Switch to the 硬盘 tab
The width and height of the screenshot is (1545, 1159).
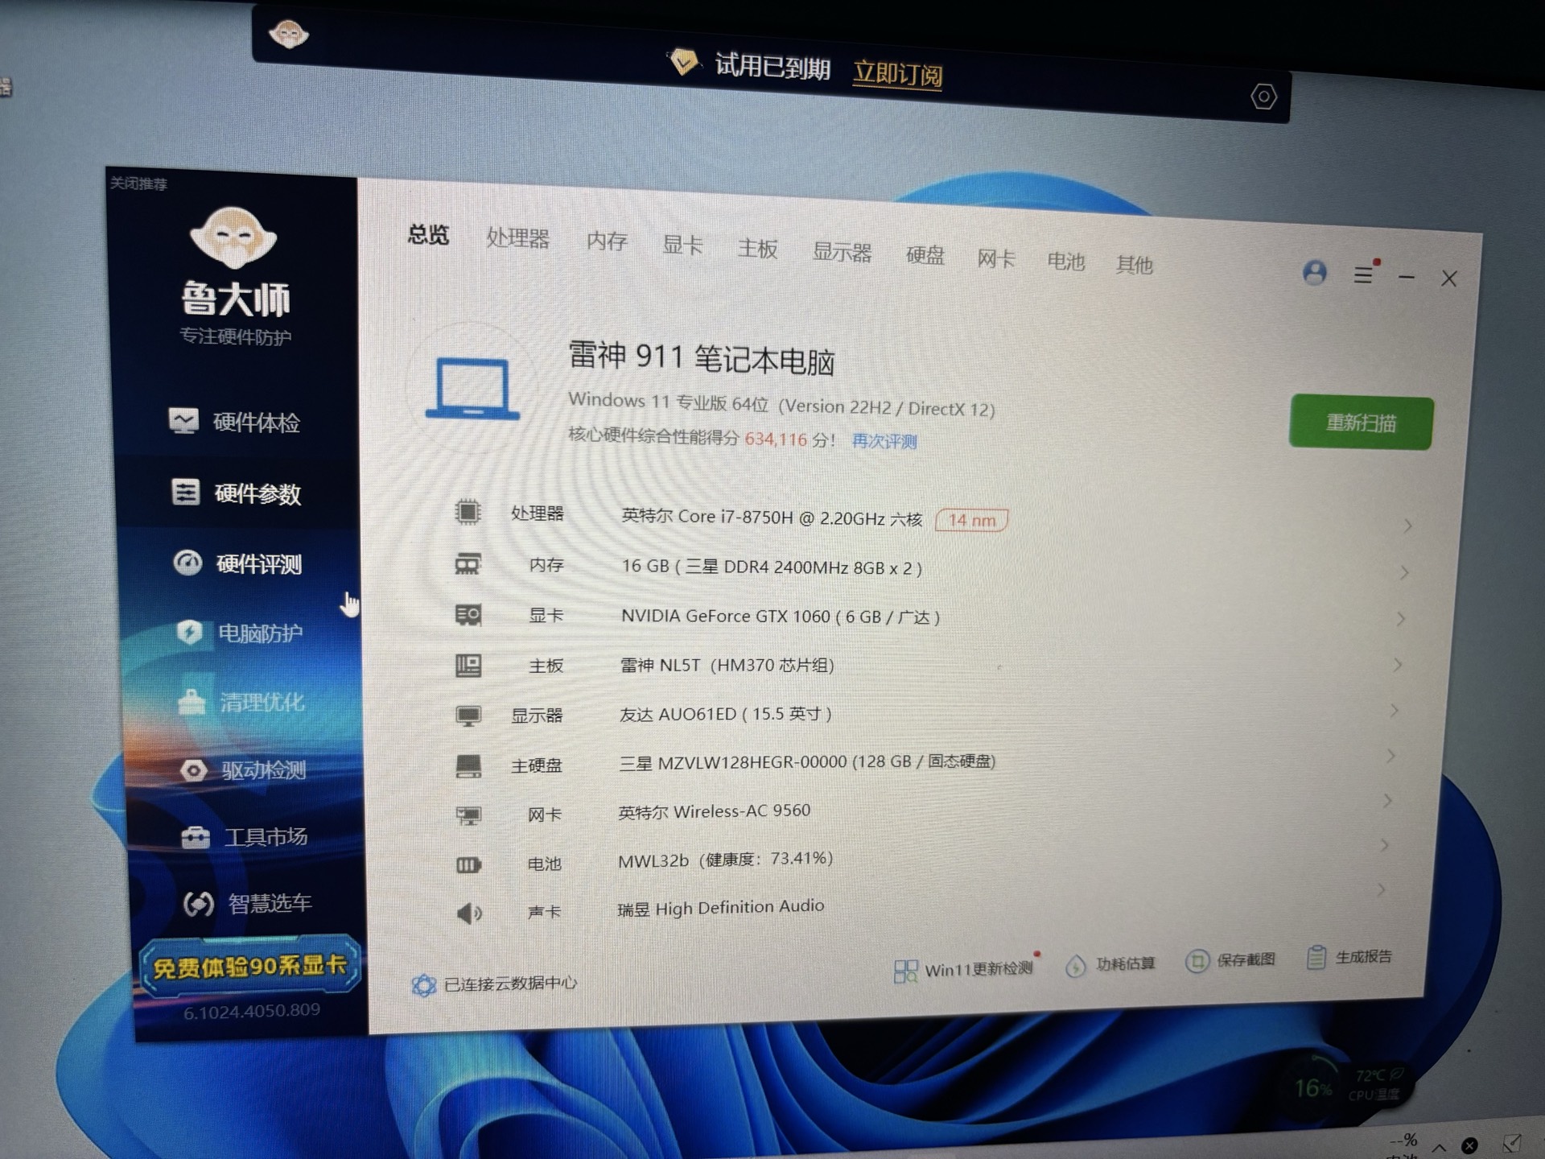pyautogui.click(x=925, y=255)
